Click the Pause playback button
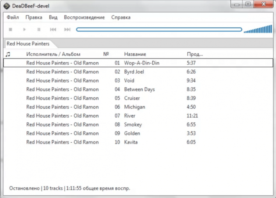 click(39, 29)
